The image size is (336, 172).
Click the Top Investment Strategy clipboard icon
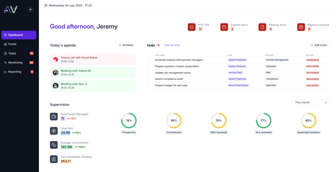(54, 159)
